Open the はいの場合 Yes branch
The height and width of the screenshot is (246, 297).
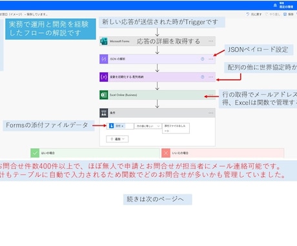[x=95, y=153]
